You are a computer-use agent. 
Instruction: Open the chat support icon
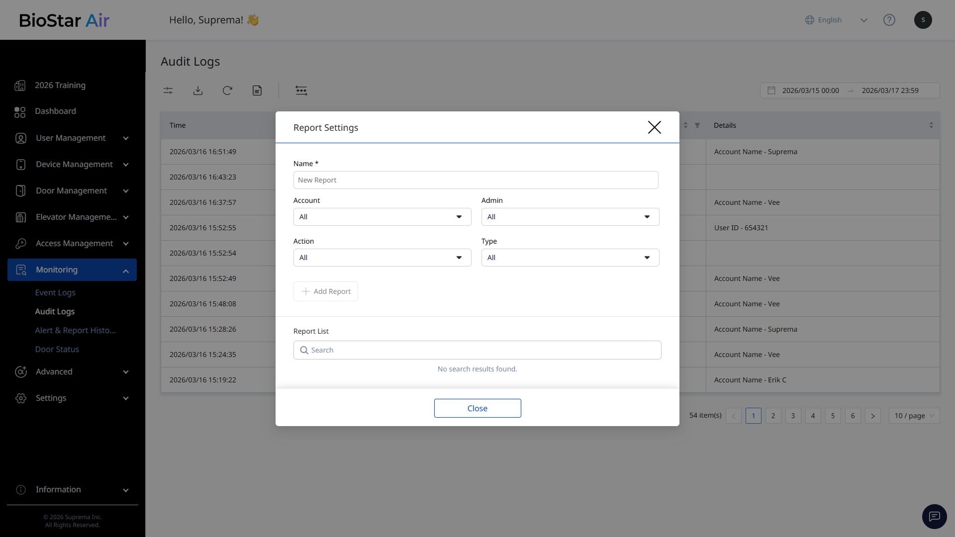[x=934, y=517]
